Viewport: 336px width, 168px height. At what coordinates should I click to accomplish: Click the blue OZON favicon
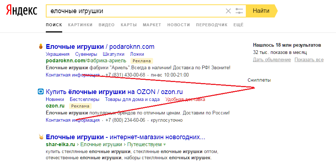pyautogui.click(x=41, y=92)
